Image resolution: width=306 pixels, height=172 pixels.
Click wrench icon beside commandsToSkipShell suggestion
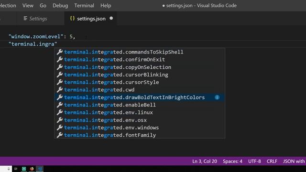coord(59,52)
